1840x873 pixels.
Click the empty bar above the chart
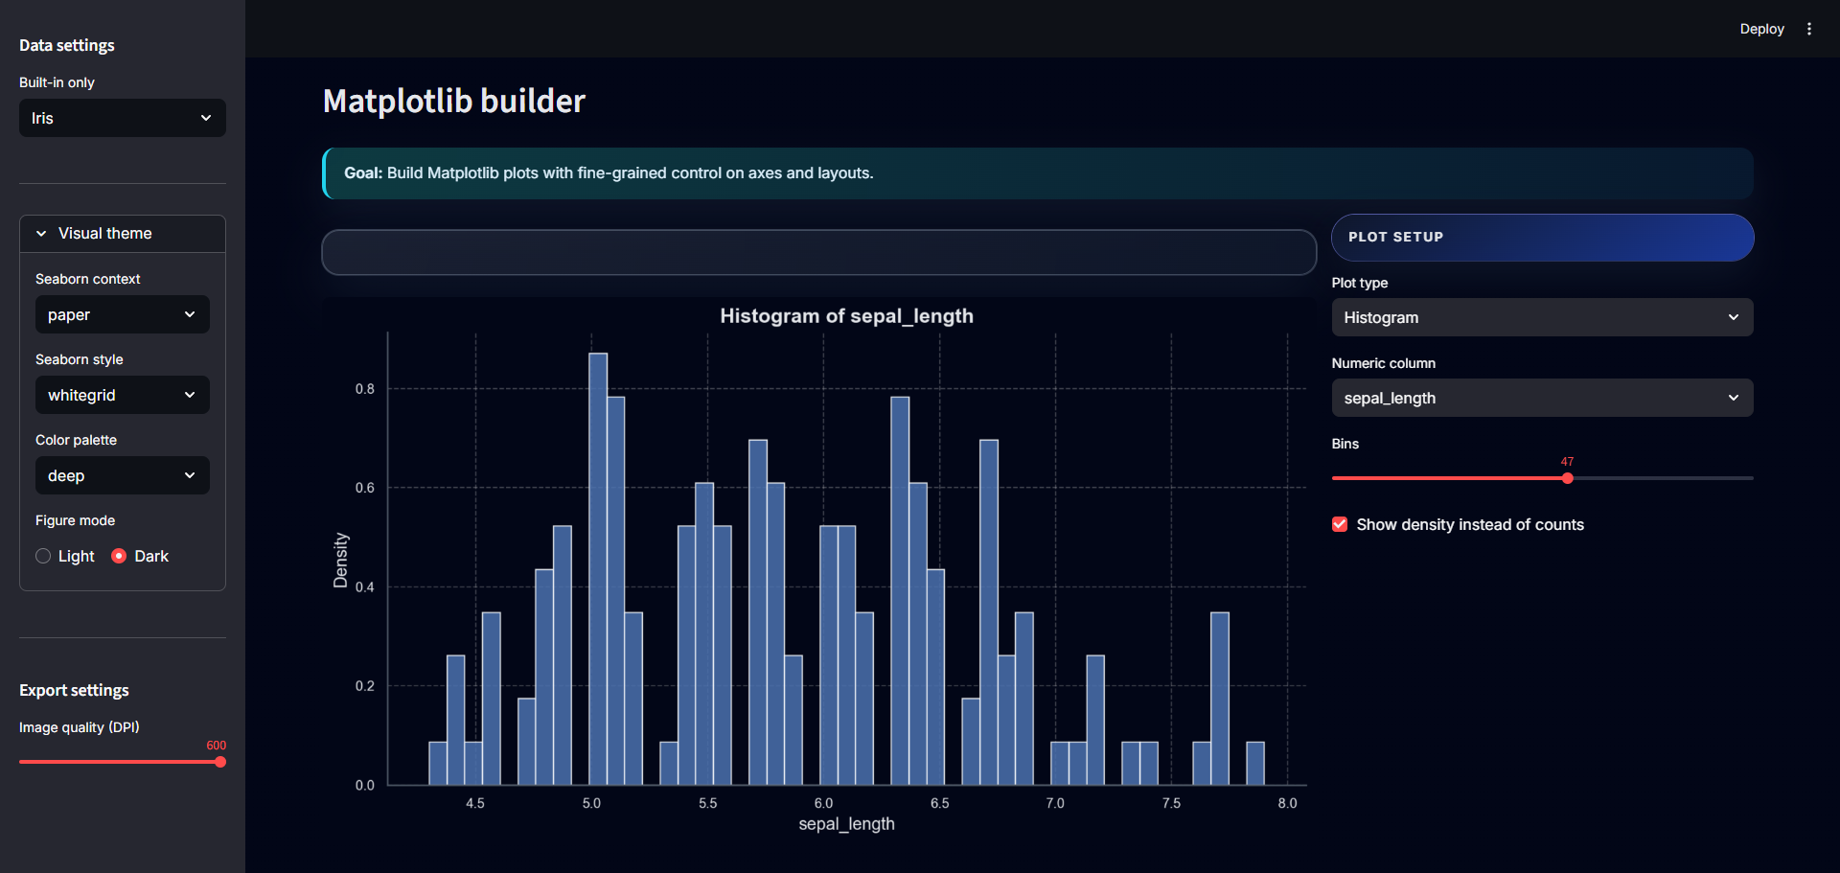[x=818, y=252]
